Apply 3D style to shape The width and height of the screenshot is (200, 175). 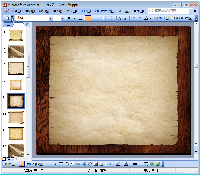[x=158, y=164]
